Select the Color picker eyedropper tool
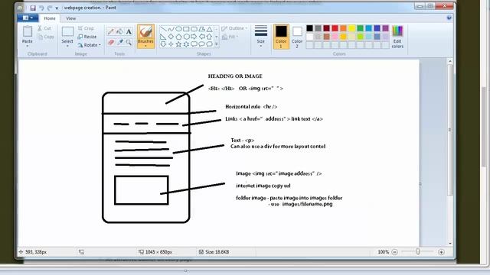Screen dimensions: 490x275 coord(119,42)
